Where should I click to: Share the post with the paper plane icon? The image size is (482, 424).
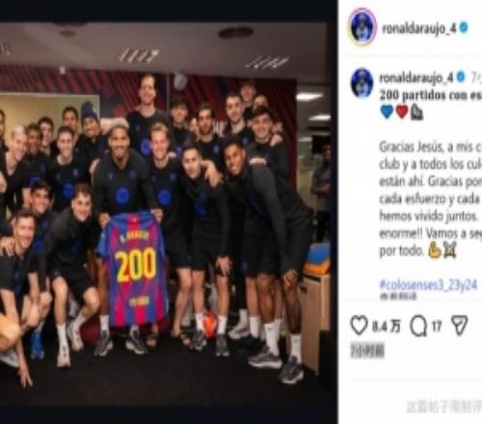pyautogui.click(x=461, y=327)
